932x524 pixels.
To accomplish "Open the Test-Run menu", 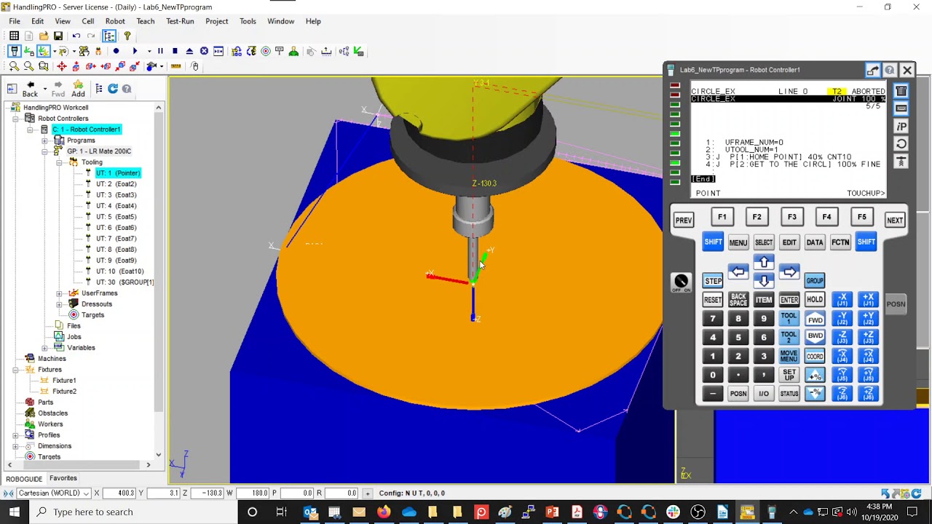I will [x=180, y=21].
